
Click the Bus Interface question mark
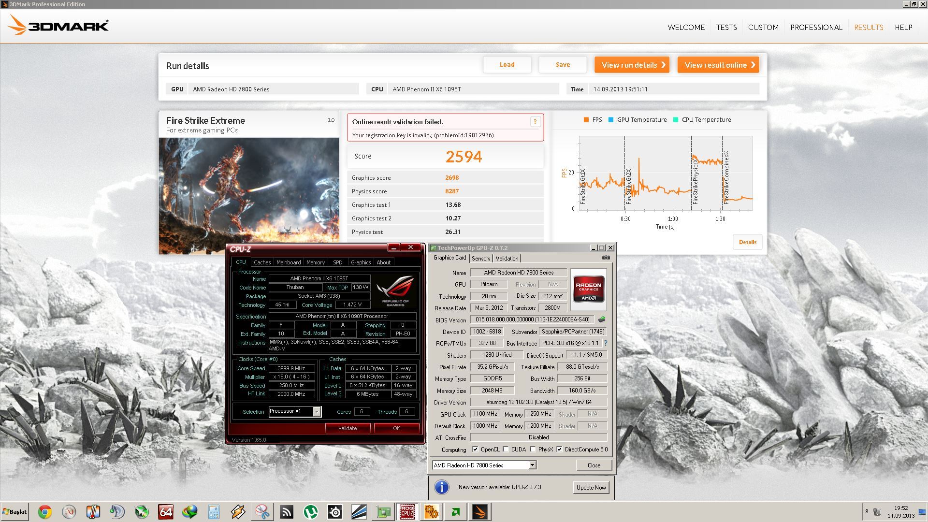coord(606,343)
